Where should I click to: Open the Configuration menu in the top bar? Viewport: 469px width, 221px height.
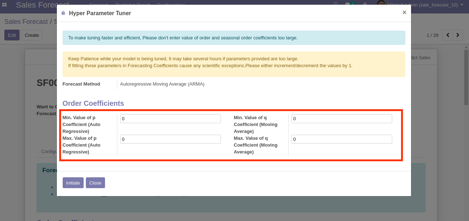tap(171, 4)
